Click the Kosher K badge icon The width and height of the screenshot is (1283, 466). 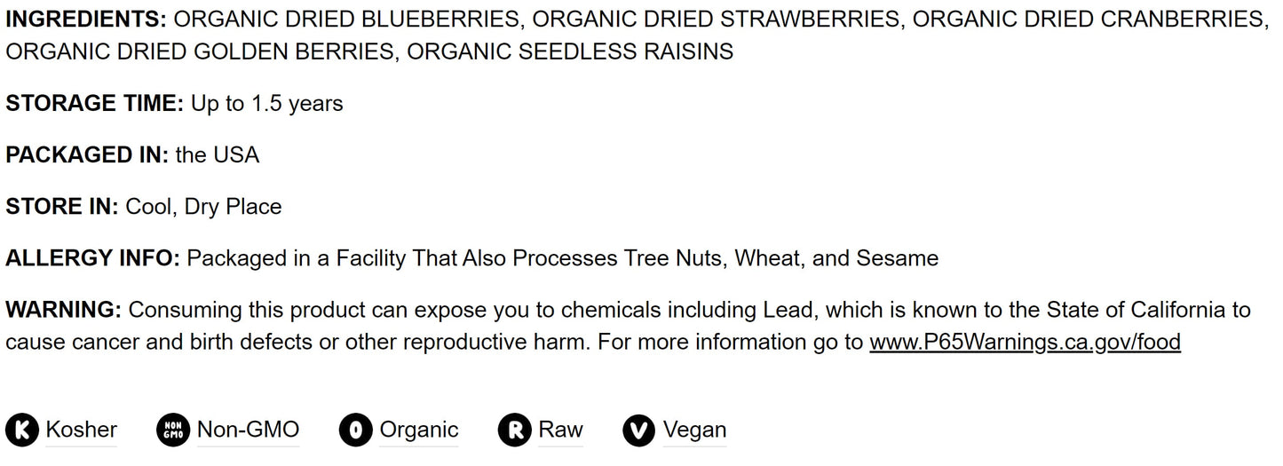(23, 430)
